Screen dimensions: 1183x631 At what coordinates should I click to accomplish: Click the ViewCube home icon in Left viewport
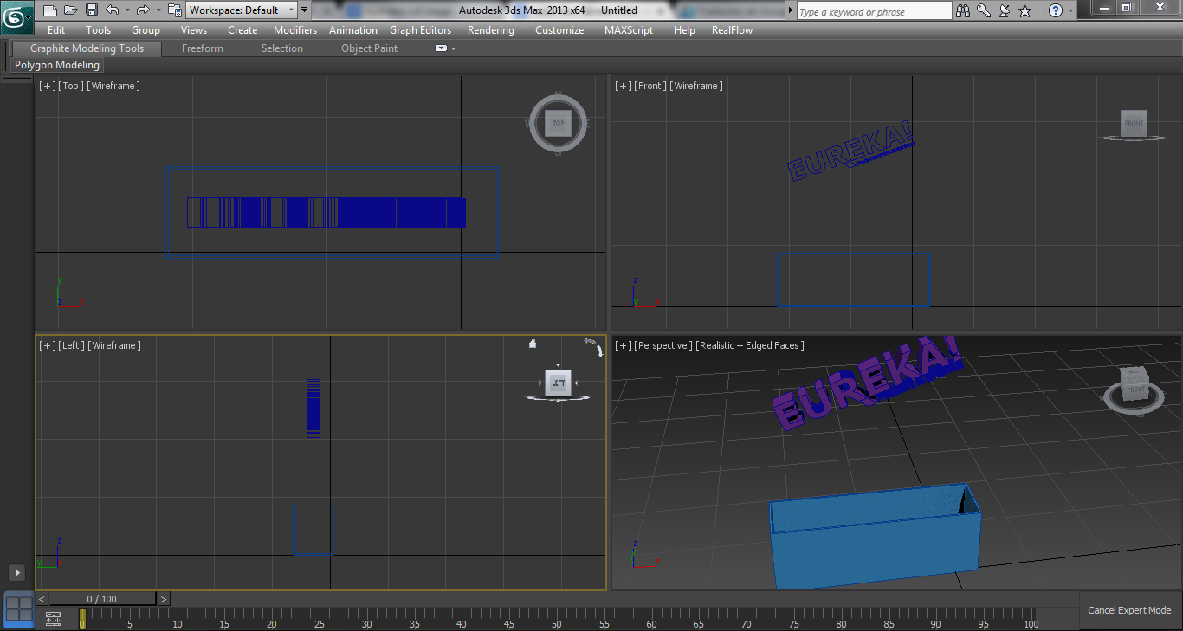[x=533, y=344]
